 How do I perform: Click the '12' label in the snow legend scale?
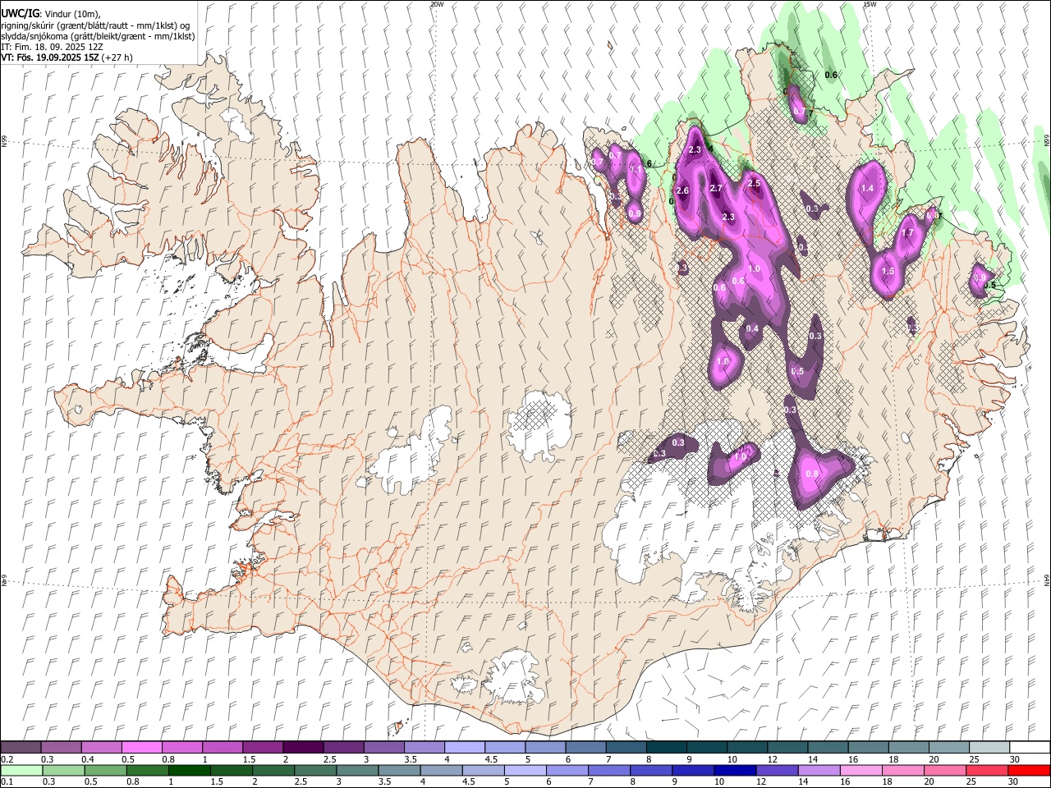point(772,759)
